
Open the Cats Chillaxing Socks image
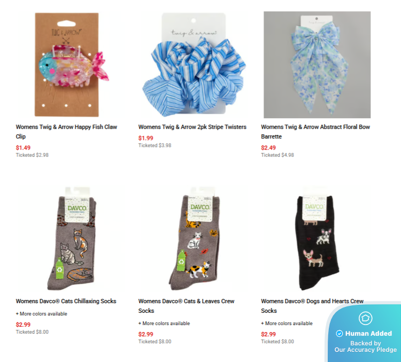[72, 238]
